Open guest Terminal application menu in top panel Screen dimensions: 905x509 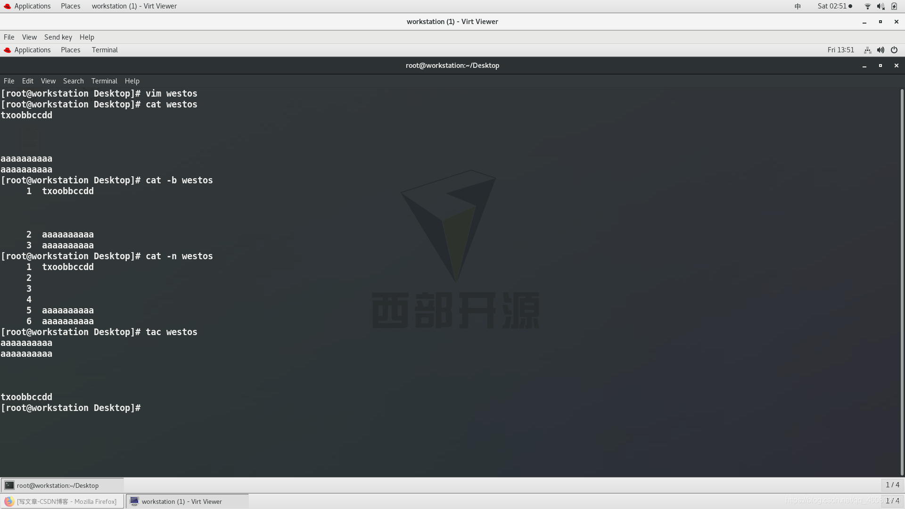click(x=105, y=50)
